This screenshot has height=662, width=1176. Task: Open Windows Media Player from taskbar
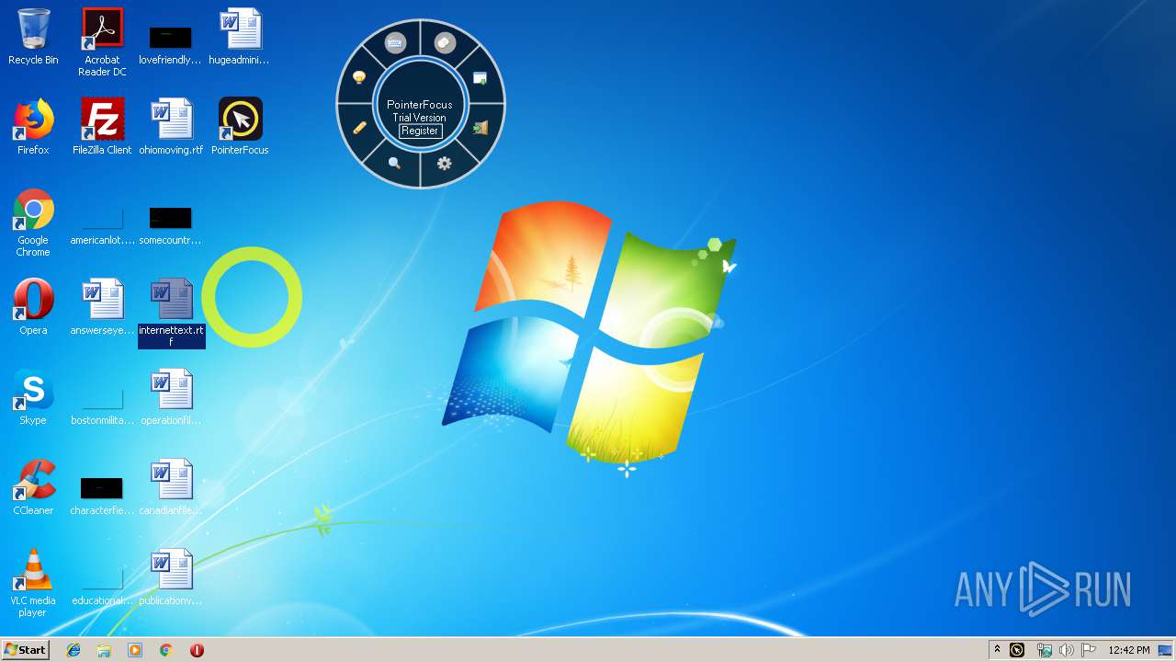click(135, 650)
